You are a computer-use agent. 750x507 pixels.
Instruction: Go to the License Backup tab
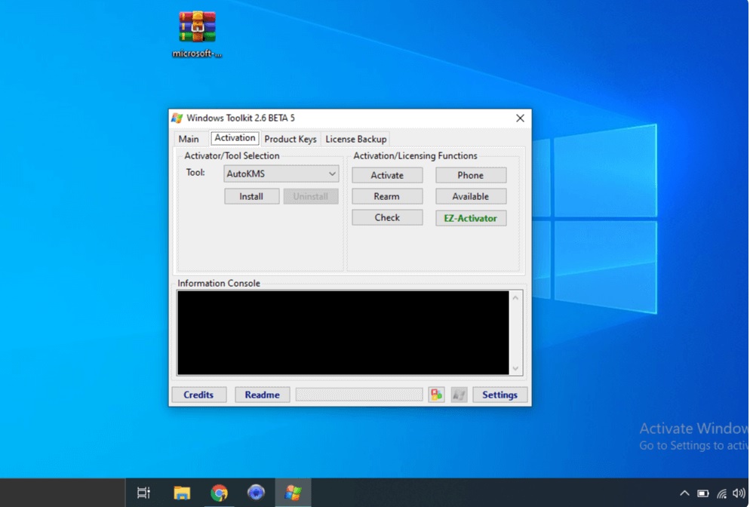(x=356, y=139)
